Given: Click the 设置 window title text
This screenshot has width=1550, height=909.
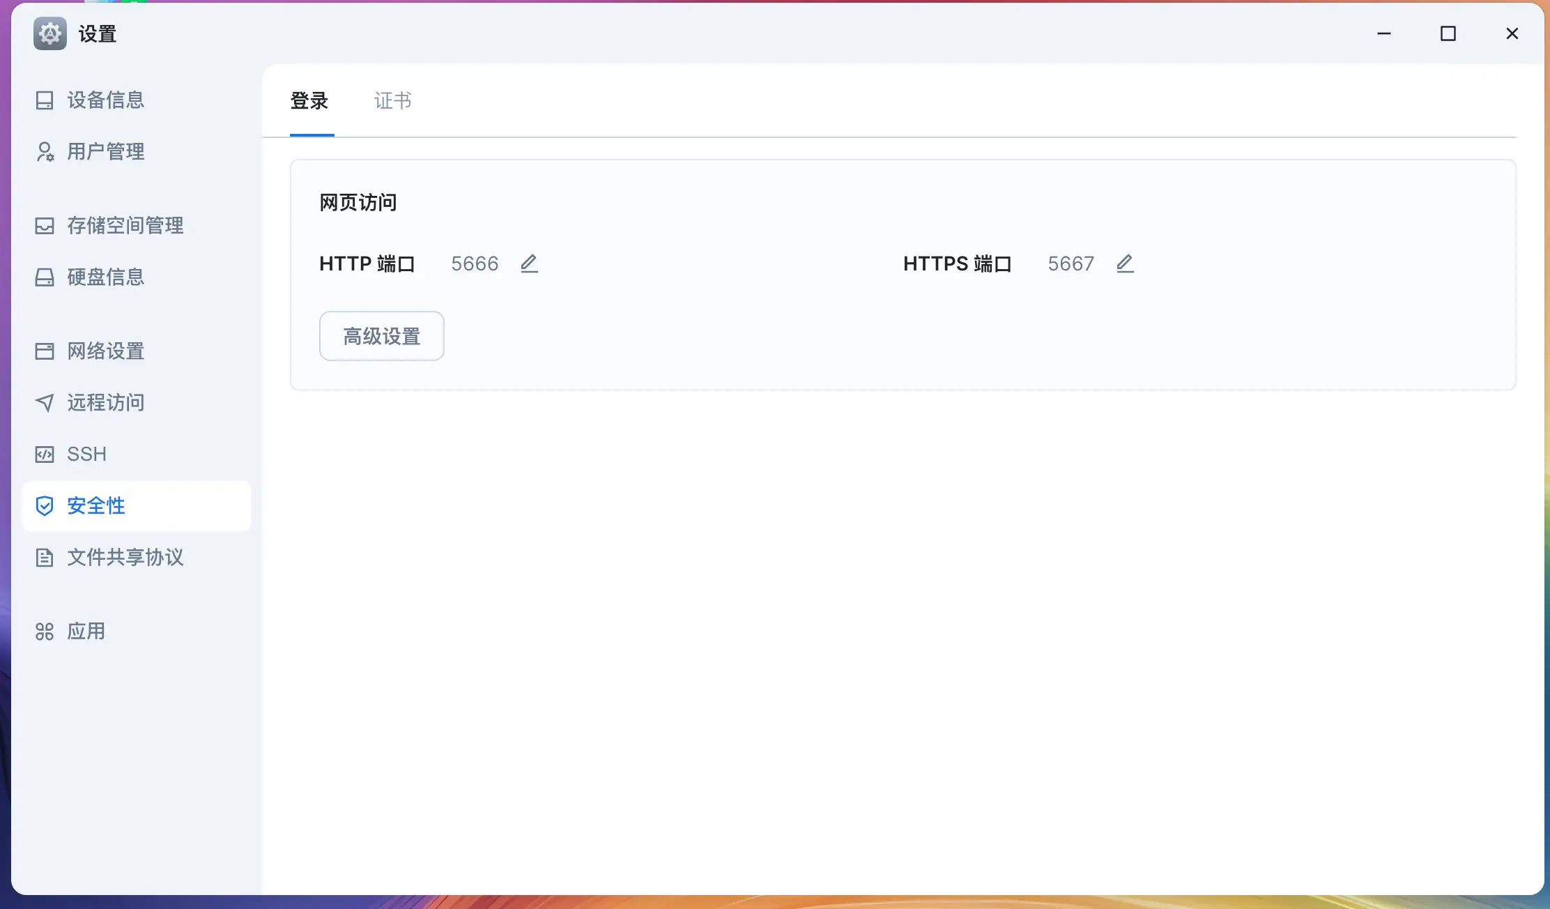Looking at the screenshot, I should pyautogui.click(x=98, y=33).
